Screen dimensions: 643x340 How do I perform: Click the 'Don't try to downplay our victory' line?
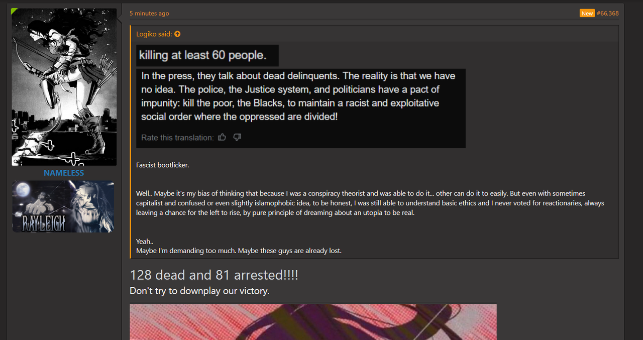pos(199,291)
